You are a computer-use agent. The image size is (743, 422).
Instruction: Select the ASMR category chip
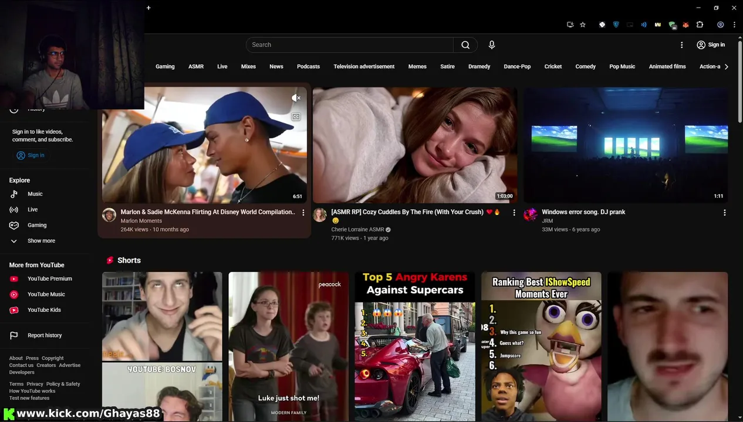(x=196, y=67)
